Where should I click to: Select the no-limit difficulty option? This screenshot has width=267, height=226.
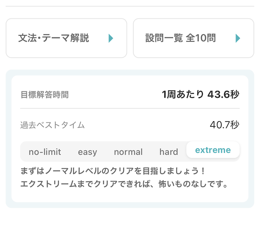(x=45, y=152)
